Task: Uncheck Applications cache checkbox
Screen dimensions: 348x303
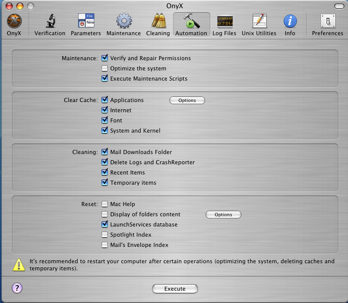Action: pos(105,100)
